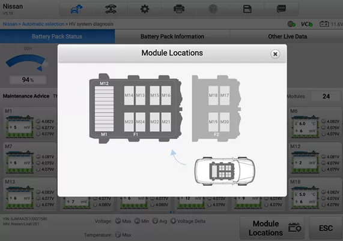
Task: Click module M18 in F2 diagram
Action: pyautogui.click(x=213, y=95)
